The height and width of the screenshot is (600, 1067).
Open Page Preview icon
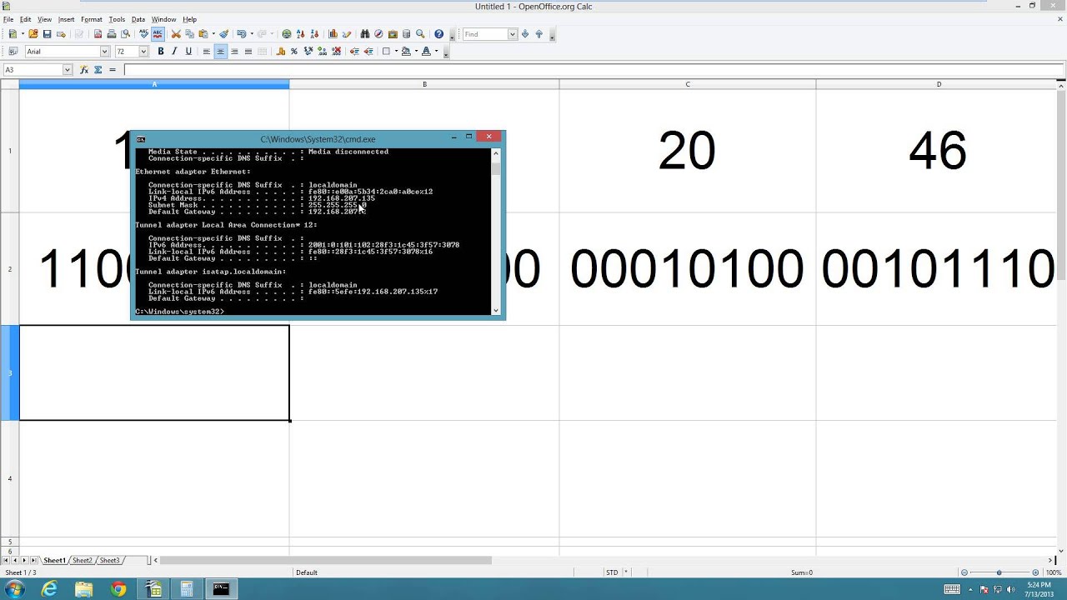pyautogui.click(x=126, y=34)
